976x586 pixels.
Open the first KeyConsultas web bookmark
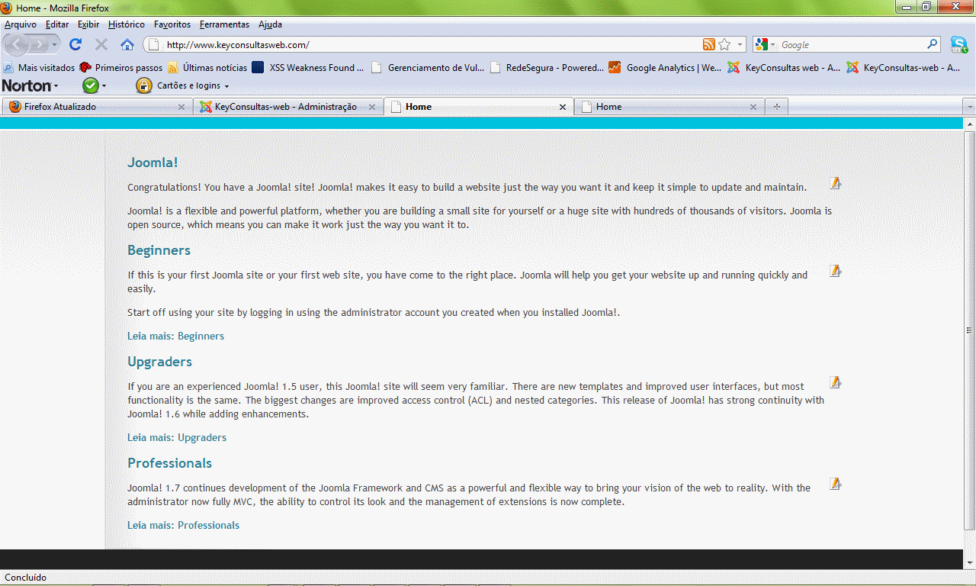coord(784,67)
